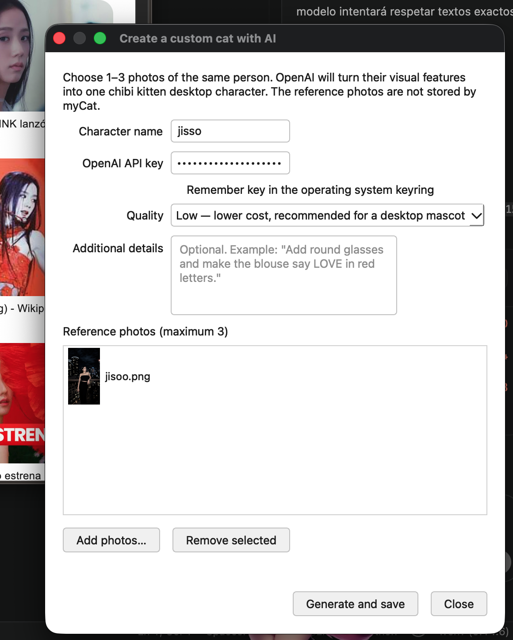Viewport: 513px width, 640px height.
Task: Toggle Remember key in operating system keyring
Action: coord(310,190)
